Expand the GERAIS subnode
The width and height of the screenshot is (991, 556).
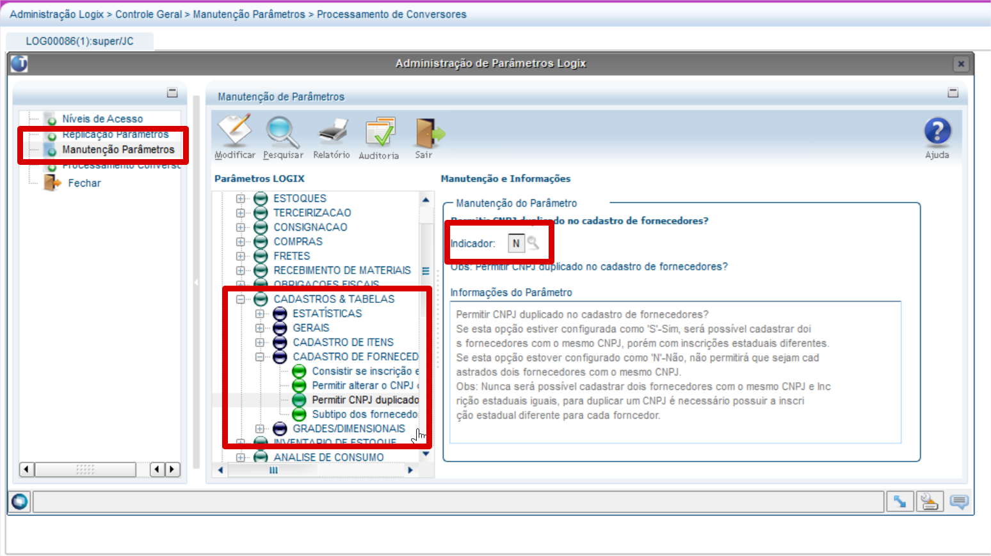(260, 328)
